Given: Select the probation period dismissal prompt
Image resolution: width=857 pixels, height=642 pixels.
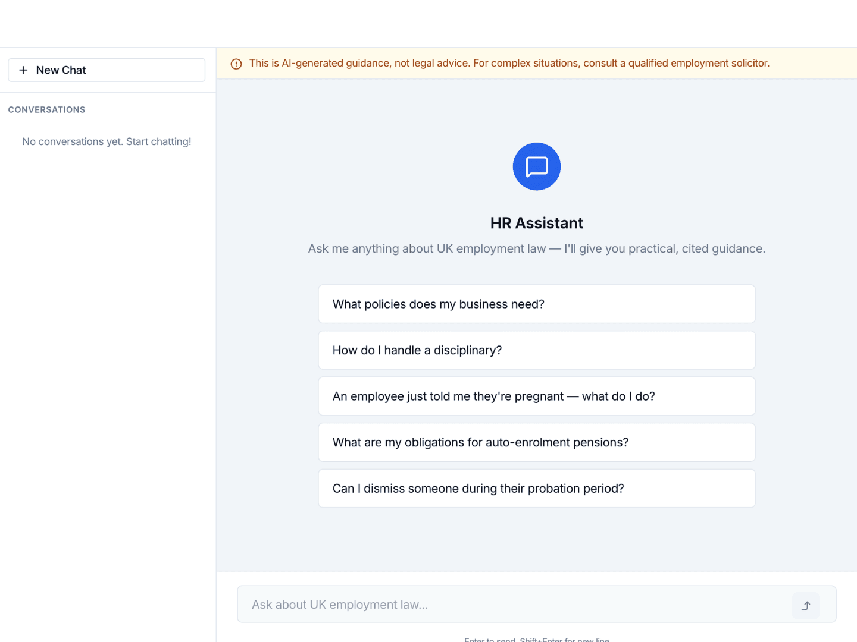Looking at the screenshot, I should point(536,488).
